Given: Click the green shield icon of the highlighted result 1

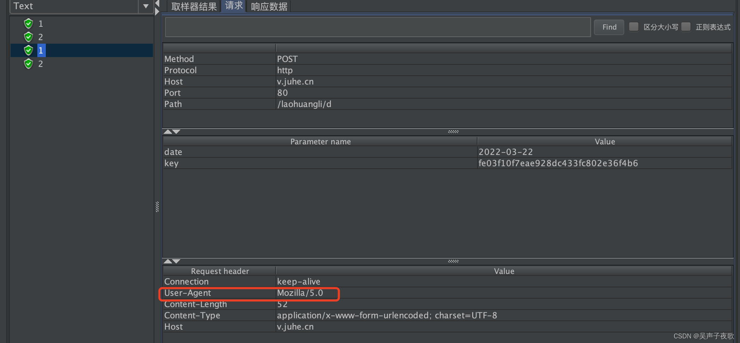Looking at the screenshot, I should (x=29, y=50).
